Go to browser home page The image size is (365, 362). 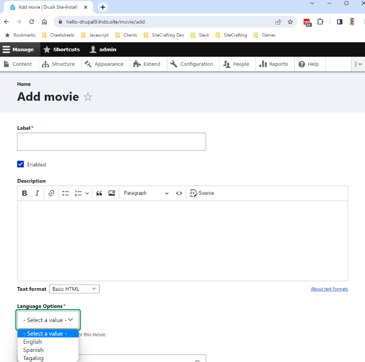coord(44,22)
